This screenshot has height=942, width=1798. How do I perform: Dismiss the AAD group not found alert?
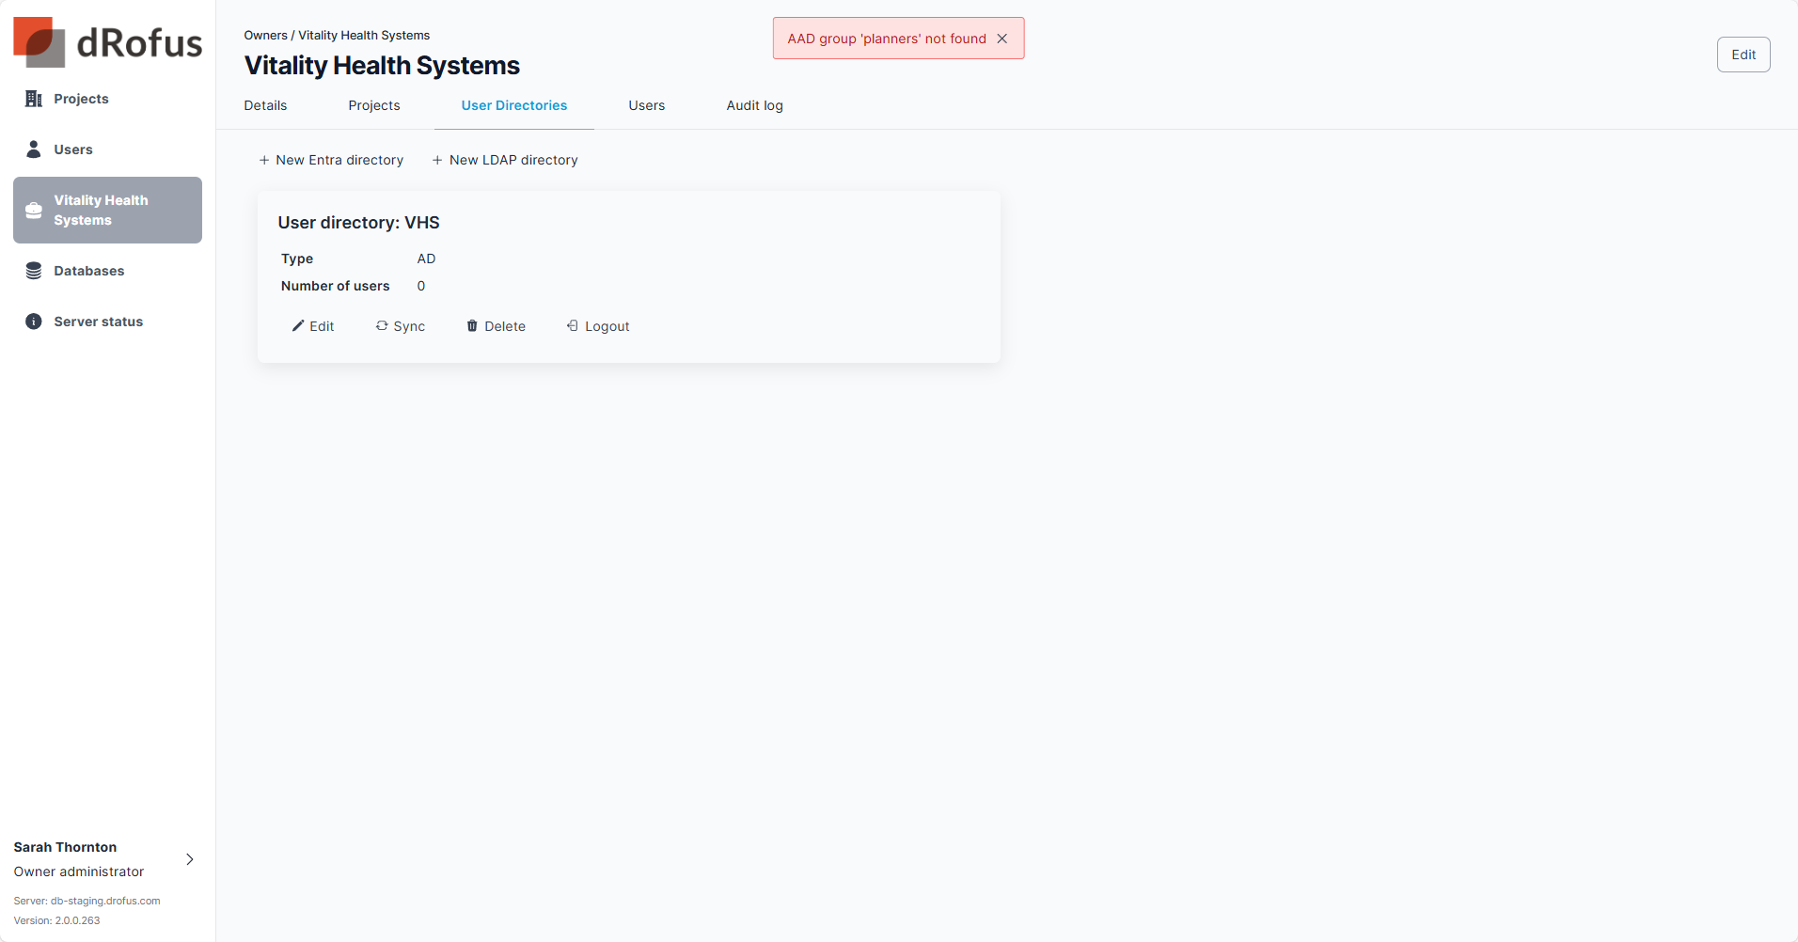click(1002, 39)
